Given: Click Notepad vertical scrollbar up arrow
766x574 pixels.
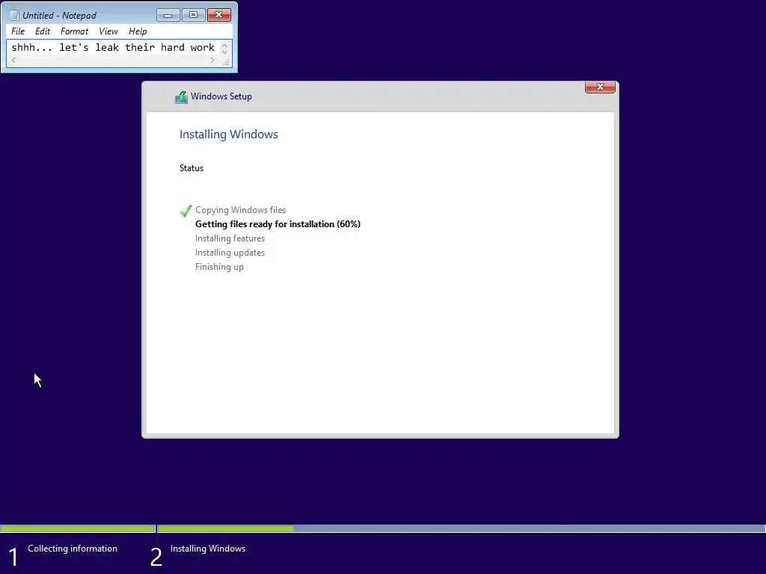Looking at the screenshot, I should (224, 46).
